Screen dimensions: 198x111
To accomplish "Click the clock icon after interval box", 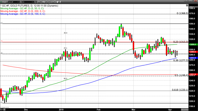I will [x=35, y=2].
